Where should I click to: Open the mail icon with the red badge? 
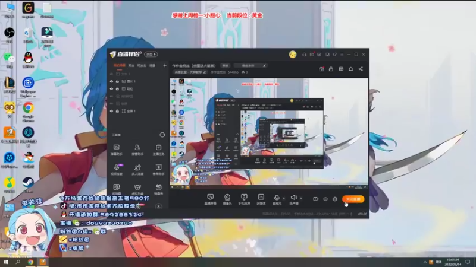(312, 55)
